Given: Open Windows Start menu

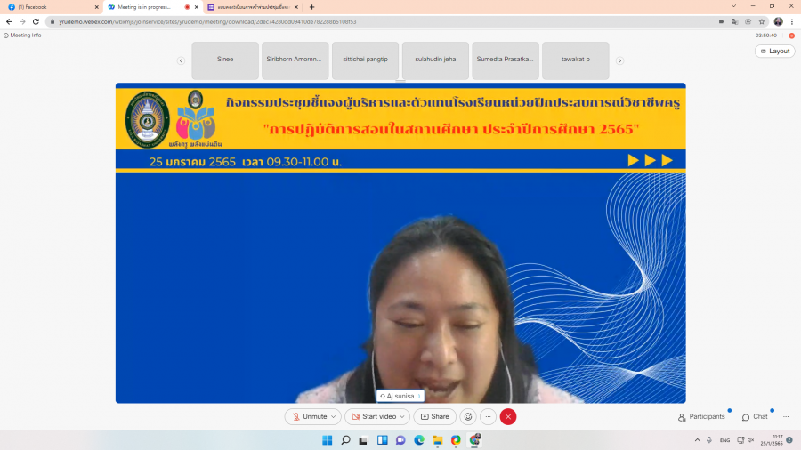Looking at the screenshot, I should click(326, 440).
